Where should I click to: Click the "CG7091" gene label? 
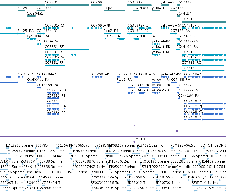97,2
